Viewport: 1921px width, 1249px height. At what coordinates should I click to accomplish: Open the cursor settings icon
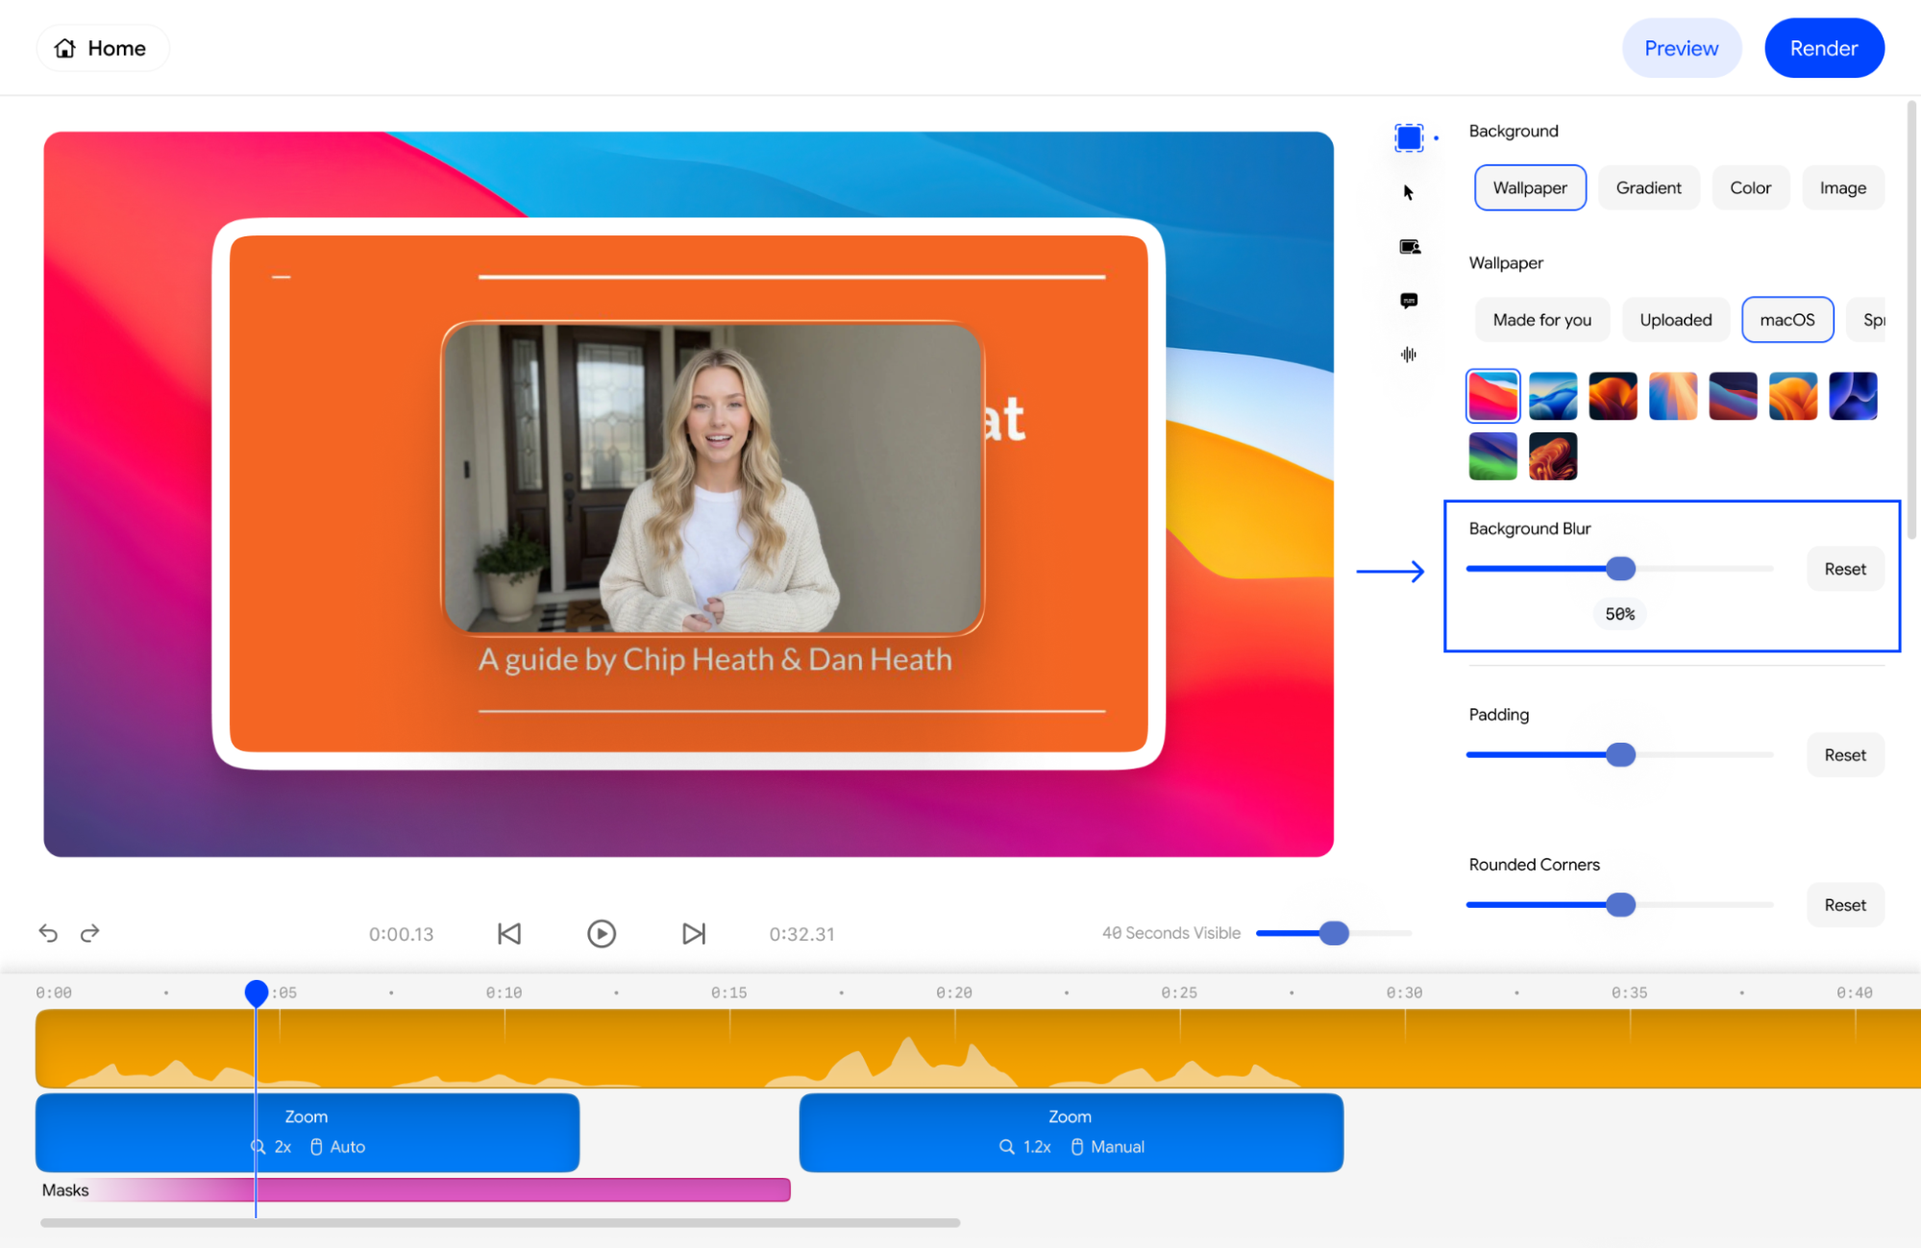point(1409,192)
